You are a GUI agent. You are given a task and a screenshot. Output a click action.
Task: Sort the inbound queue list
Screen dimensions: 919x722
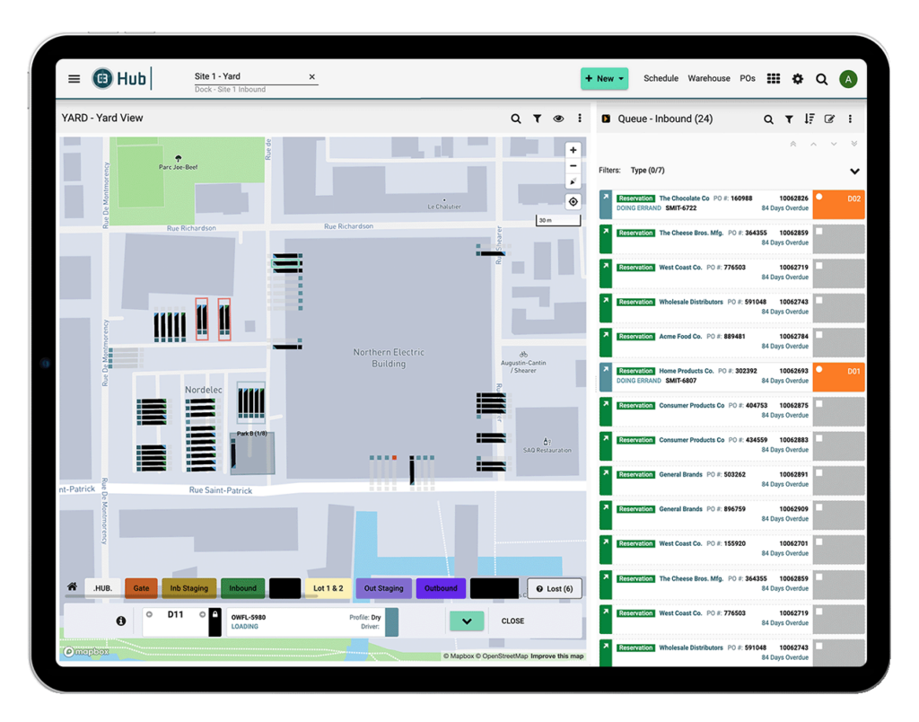[x=809, y=119]
